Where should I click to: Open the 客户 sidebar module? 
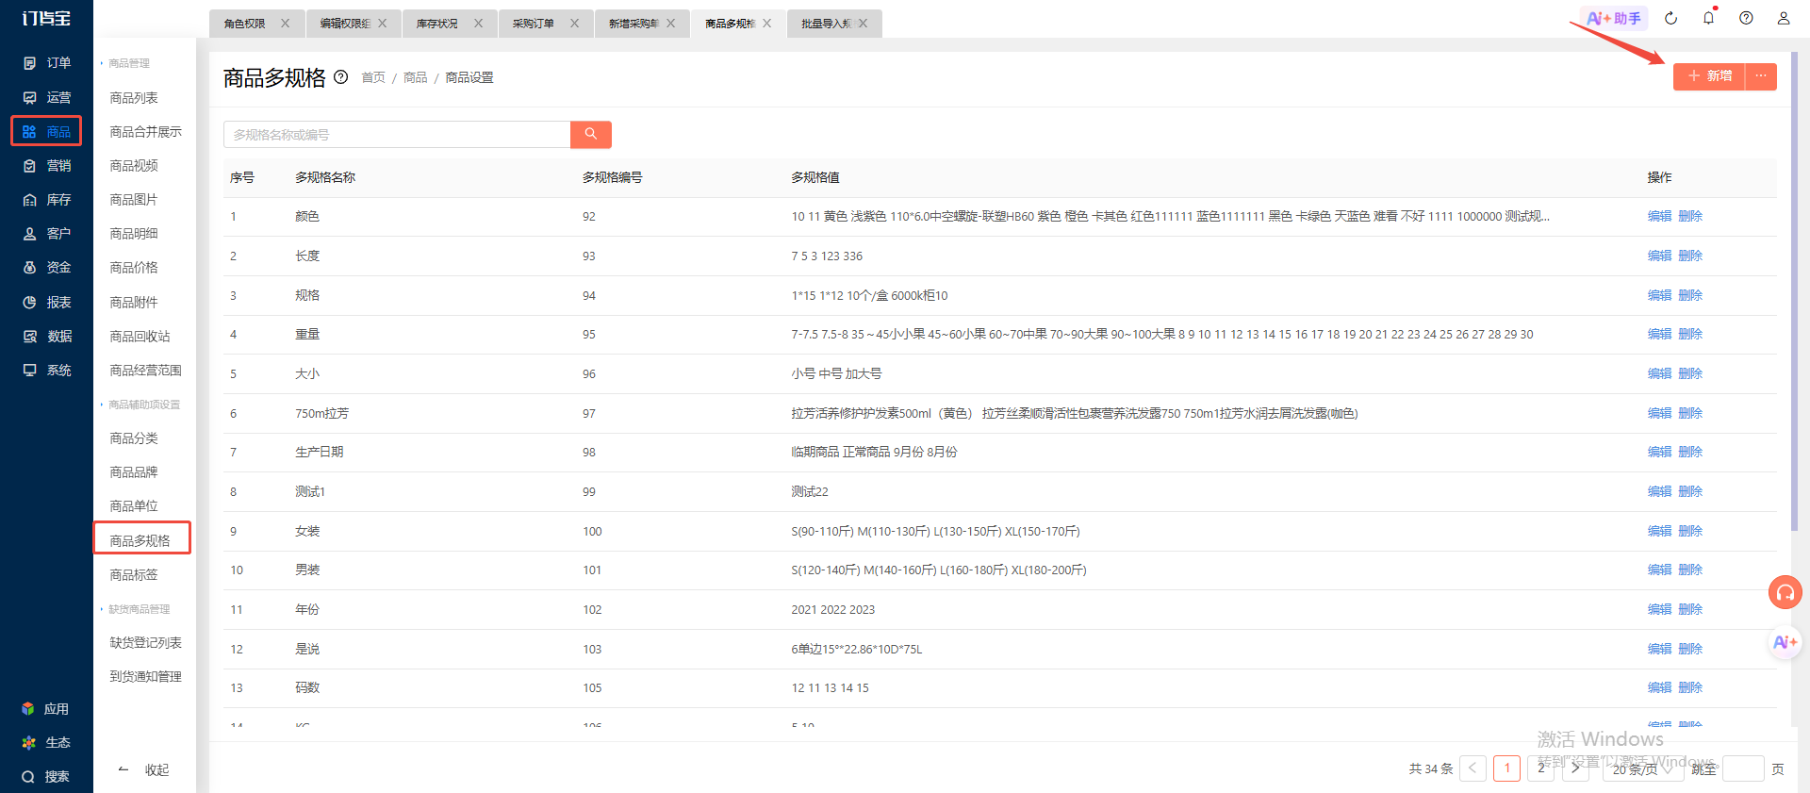point(46,234)
